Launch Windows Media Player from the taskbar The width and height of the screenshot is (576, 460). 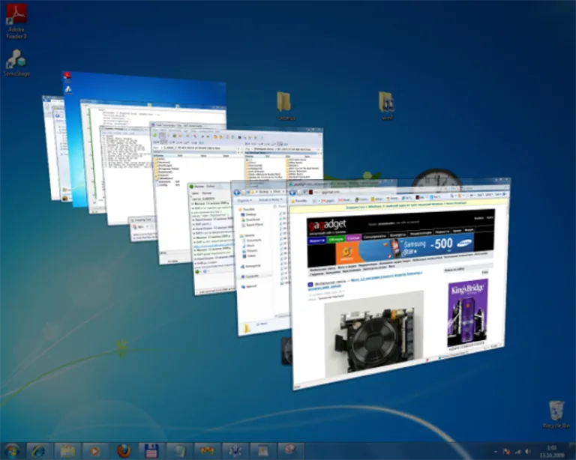(94, 451)
